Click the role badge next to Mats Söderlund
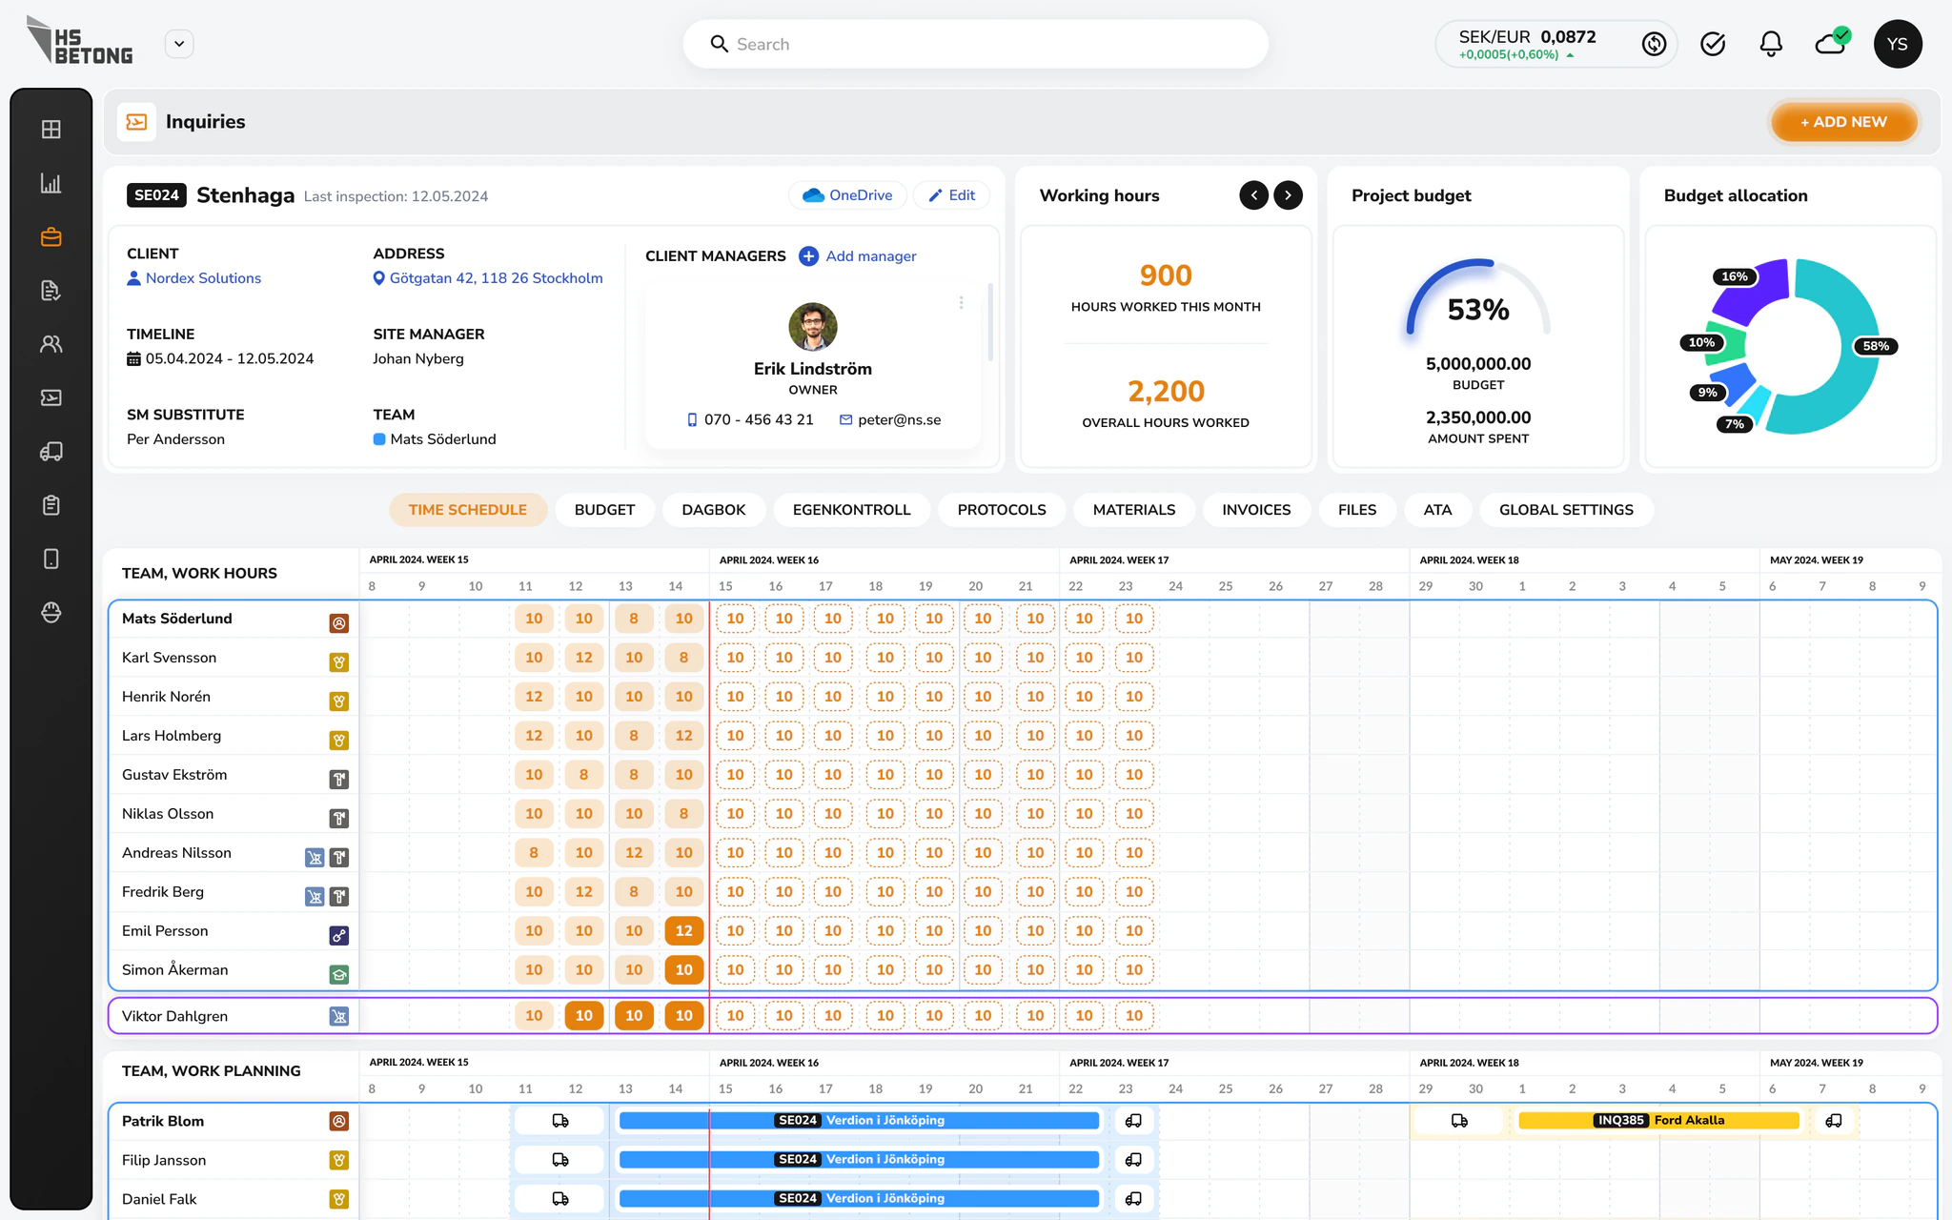Image resolution: width=1952 pixels, height=1220 pixels. (338, 623)
